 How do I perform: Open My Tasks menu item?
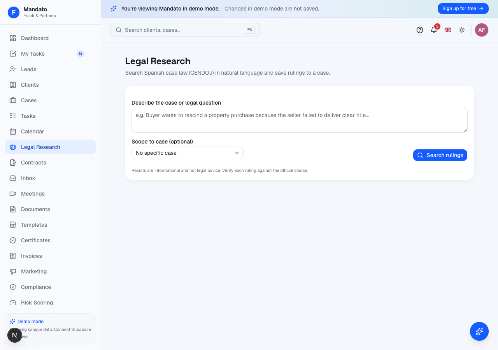[50, 54]
